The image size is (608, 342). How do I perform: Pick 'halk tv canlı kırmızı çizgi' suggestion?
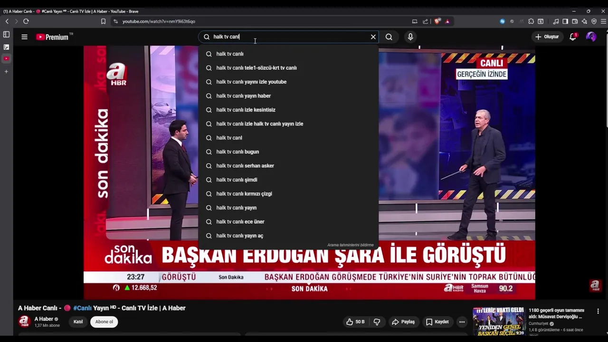[288, 194]
